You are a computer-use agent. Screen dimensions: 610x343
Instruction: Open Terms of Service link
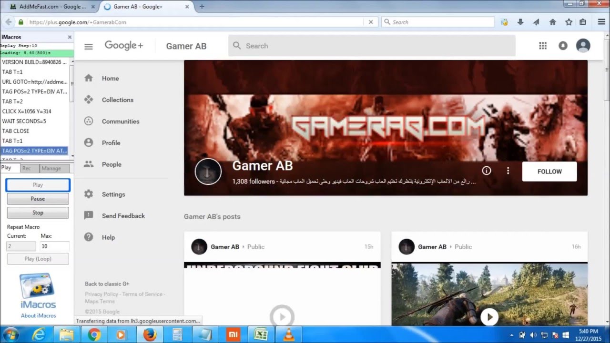[142, 294]
